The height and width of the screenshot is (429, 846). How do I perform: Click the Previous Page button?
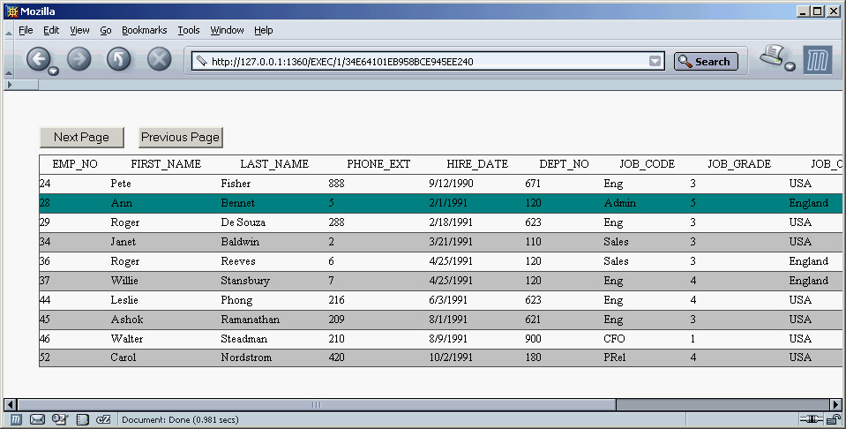coord(180,137)
